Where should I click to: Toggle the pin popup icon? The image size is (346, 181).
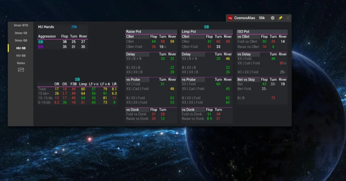point(280,18)
